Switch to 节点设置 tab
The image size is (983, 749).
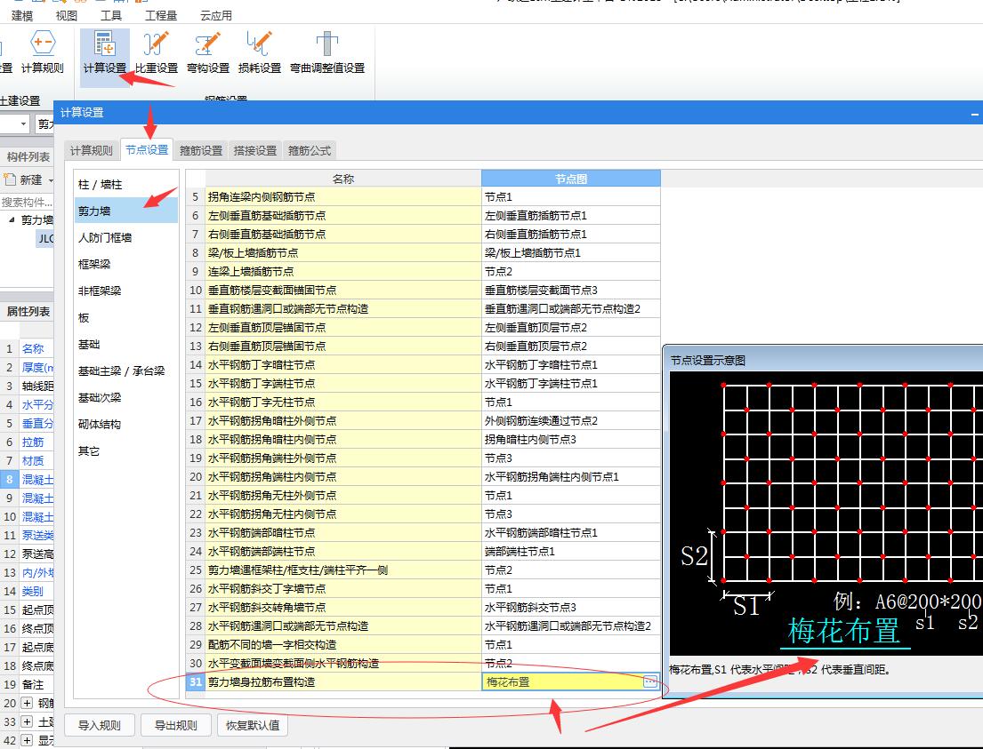click(147, 149)
